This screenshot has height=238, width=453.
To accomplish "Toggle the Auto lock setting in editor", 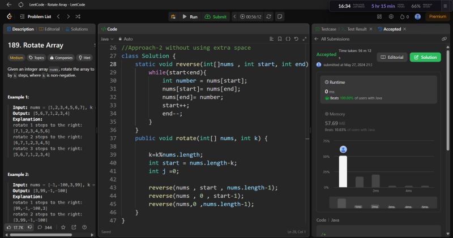I will (126, 39).
